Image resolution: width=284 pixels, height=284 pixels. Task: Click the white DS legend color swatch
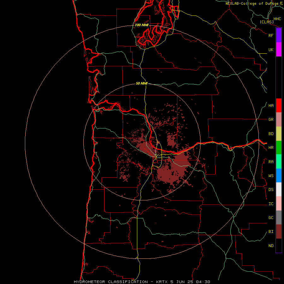279,189
